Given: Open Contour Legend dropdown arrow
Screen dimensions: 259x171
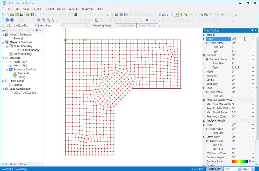Looking at the screenshot, I should point(253,157).
